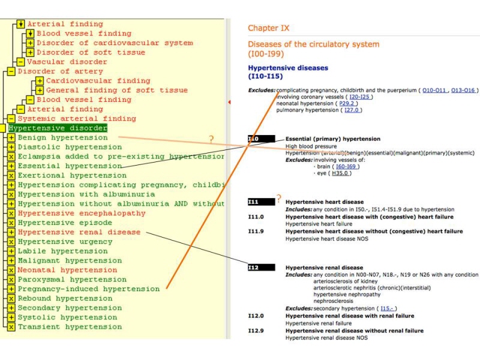Click the I10 code block
This screenshot has width=480, height=360.
pos(262,139)
